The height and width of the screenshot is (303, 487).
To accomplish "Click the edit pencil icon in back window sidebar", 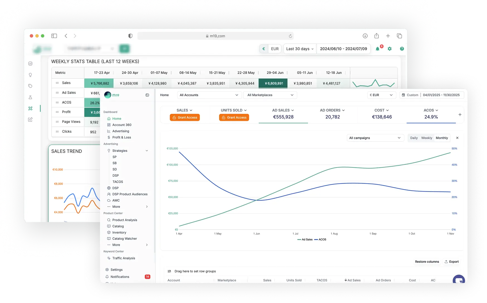I will [x=30, y=119].
